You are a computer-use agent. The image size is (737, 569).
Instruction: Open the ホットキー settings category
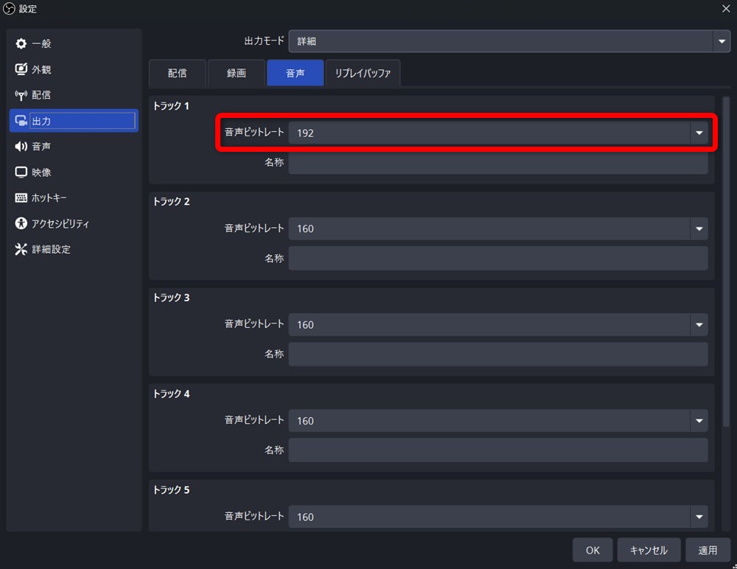[x=74, y=198]
